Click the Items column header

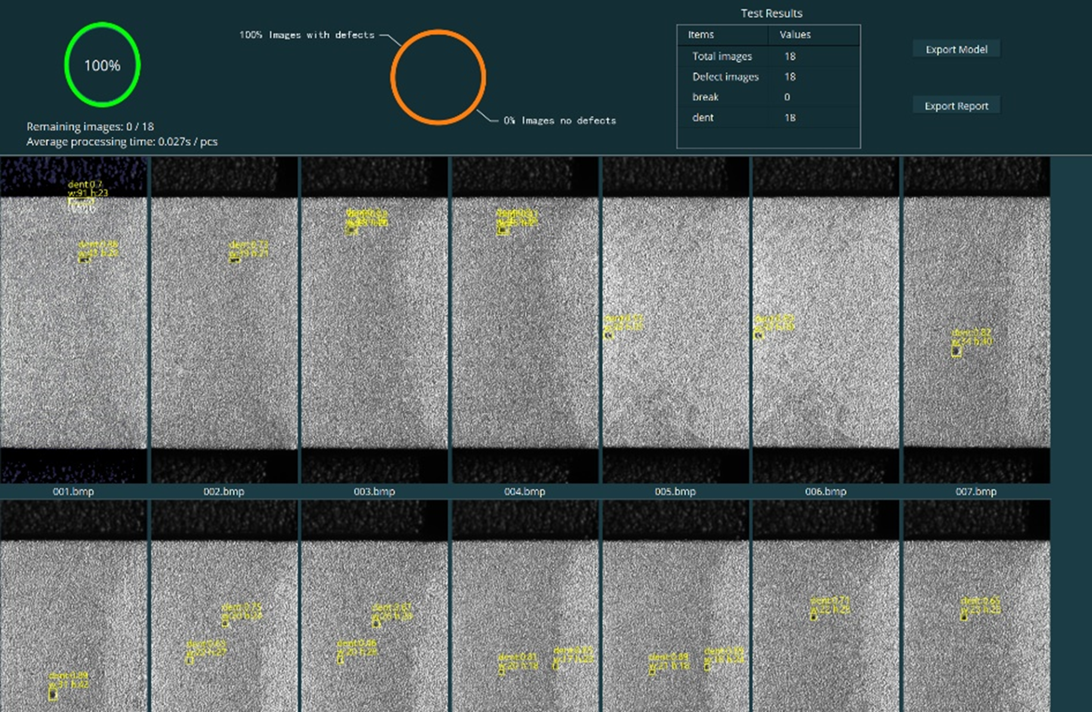(701, 35)
